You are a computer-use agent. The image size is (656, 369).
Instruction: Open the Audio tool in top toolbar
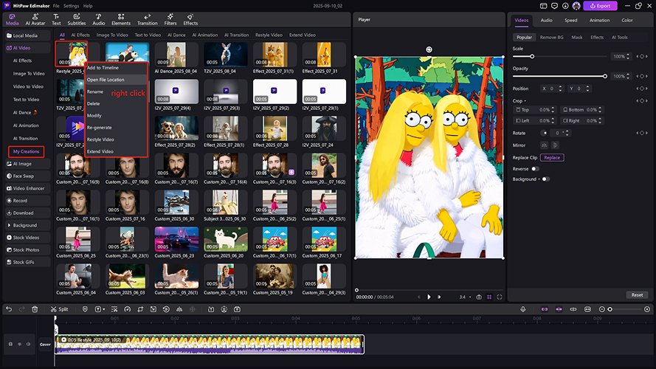click(x=99, y=20)
